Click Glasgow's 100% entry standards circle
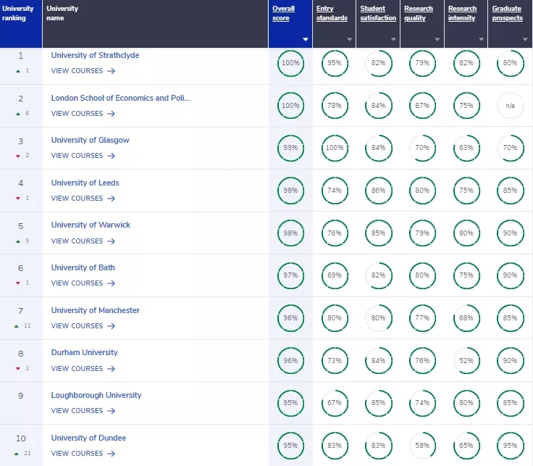The width and height of the screenshot is (533, 466). pos(334,148)
